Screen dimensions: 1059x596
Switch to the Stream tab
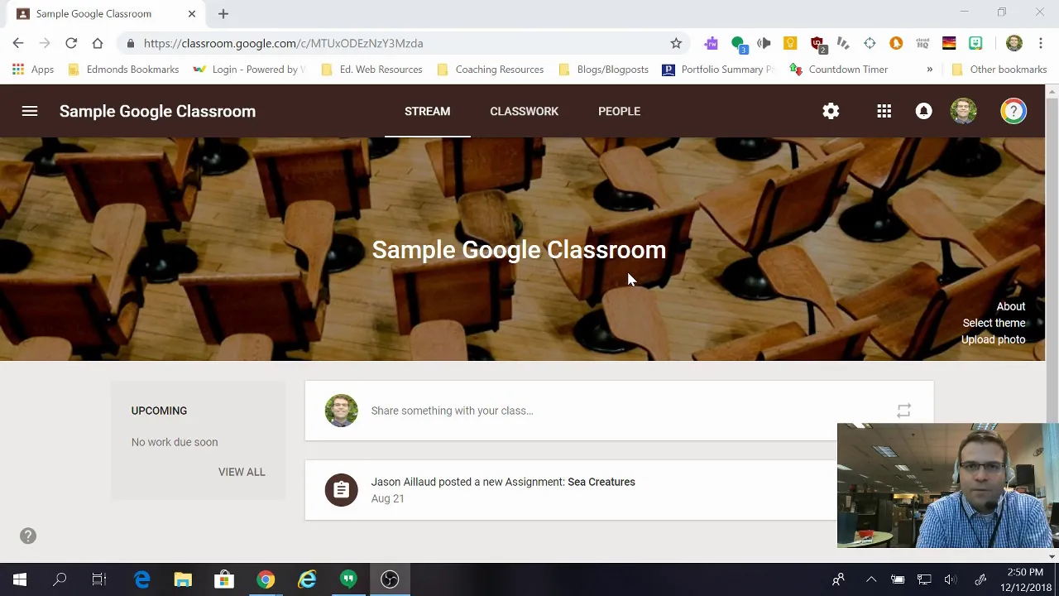click(428, 111)
